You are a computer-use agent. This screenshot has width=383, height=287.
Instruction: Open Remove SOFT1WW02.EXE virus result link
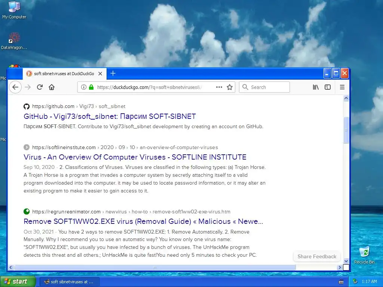click(x=143, y=221)
